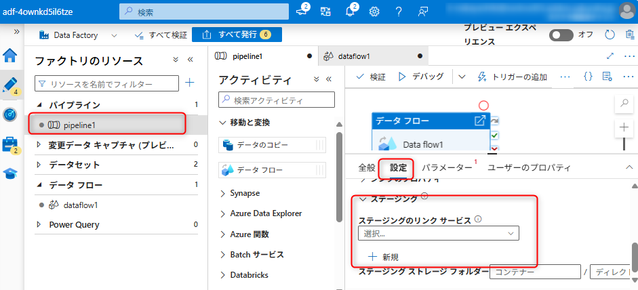Click the refresh icon next to the preview toggle
638x290 pixels.
(610, 35)
